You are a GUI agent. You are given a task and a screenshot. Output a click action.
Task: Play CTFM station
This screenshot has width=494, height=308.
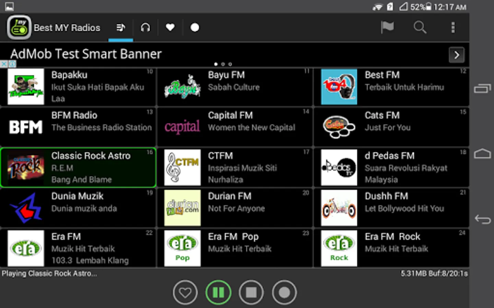[x=235, y=167]
